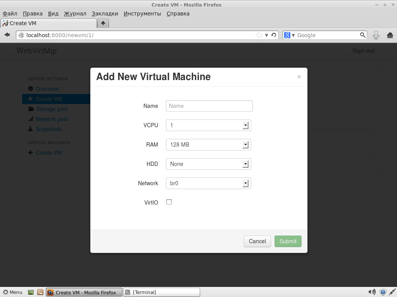Bookmark this page with the star icon
Screen dimensions: 397x297
259,35
